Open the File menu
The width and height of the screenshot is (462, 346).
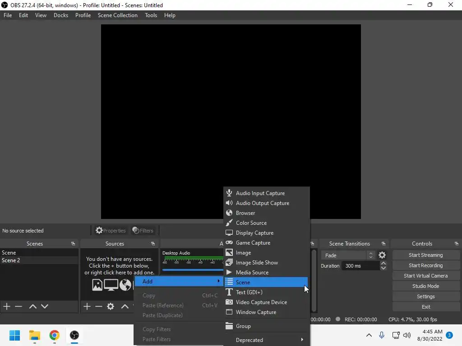tap(8, 15)
